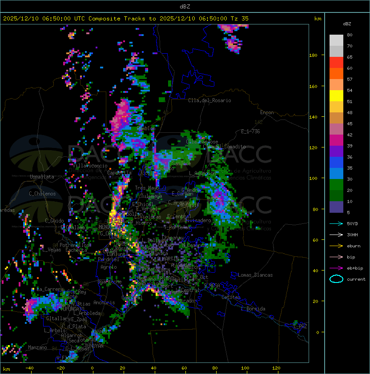The height and width of the screenshot is (374, 370).
Task: Click the 'Agrelo' place label
Action: point(109,267)
